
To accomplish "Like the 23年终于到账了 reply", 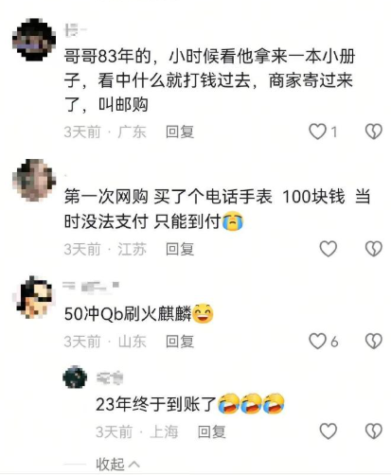I will coord(329,431).
